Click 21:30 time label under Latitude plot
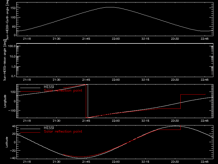The image size is (218, 164). [56, 162]
